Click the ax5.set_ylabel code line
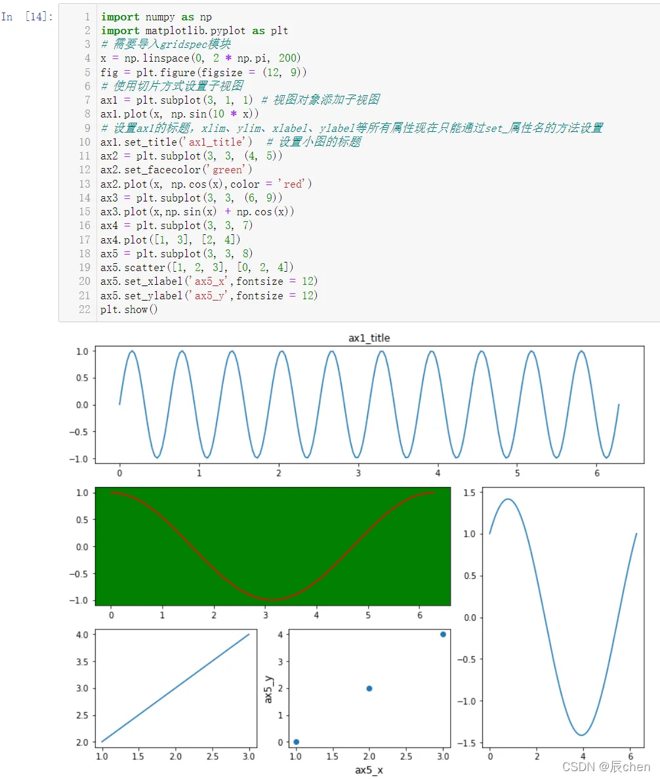 coord(209,295)
